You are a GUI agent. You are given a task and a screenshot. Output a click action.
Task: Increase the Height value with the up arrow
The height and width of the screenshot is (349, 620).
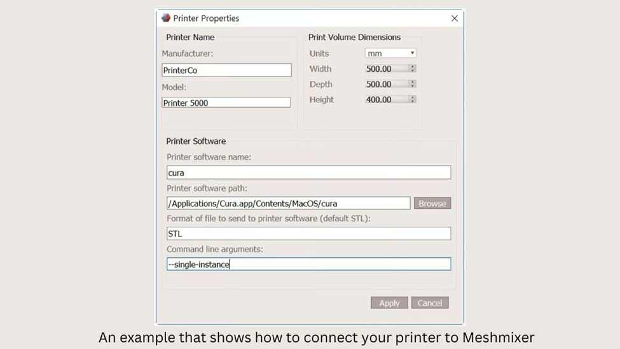tap(413, 97)
